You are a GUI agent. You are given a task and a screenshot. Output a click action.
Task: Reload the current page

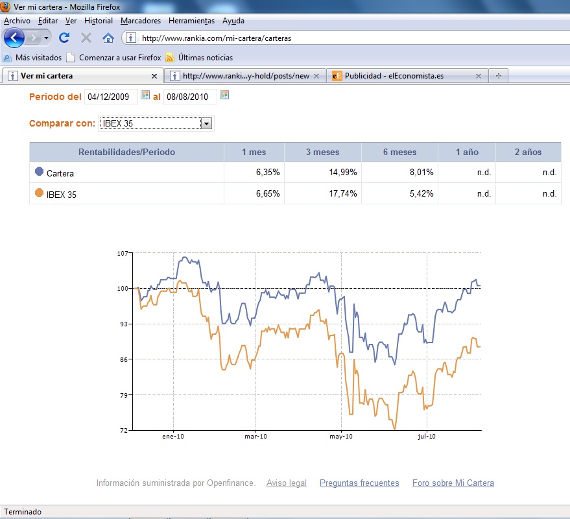[x=64, y=38]
